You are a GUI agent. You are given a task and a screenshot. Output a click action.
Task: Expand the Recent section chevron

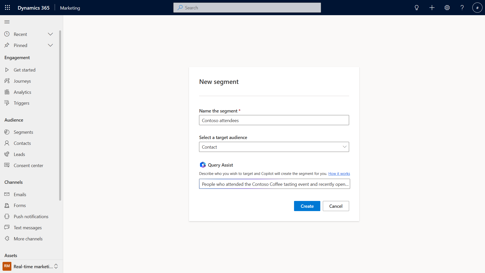(51, 34)
